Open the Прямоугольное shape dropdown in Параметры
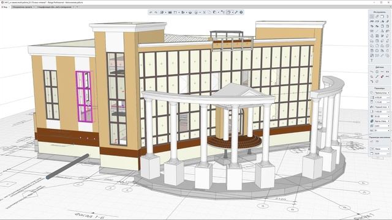 (x=382, y=93)
